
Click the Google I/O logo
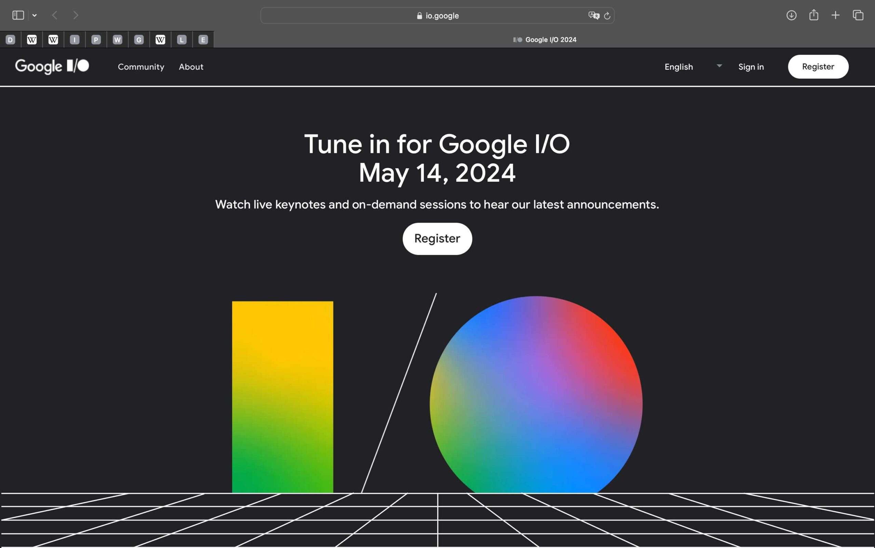52,66
